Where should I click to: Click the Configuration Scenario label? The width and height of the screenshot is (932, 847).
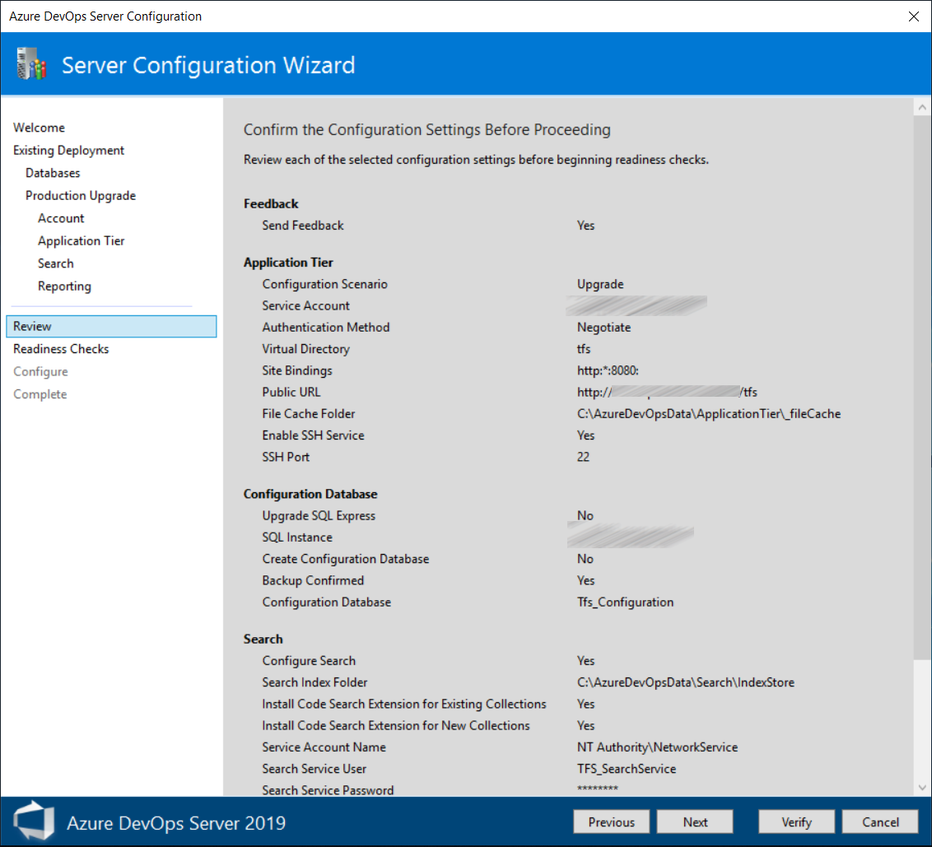point(325,284)
